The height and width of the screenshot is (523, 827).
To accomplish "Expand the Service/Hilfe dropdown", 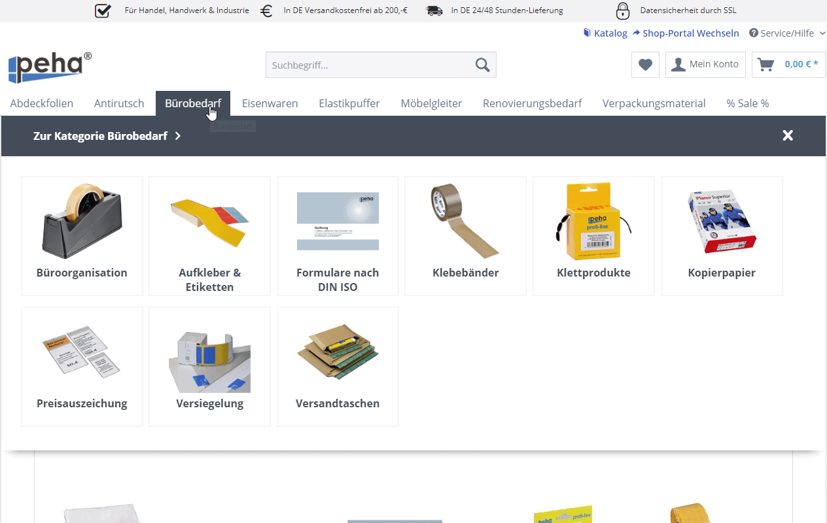I will point(787,33).
